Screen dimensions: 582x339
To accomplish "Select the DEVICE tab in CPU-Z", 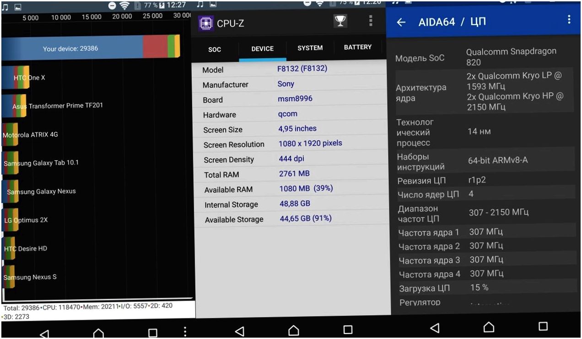I will pos(263,49).
